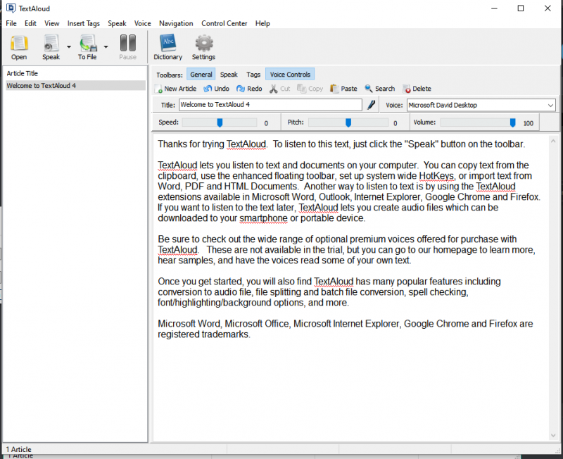Search within the article

pyautogui.click(x=379, y=89)
